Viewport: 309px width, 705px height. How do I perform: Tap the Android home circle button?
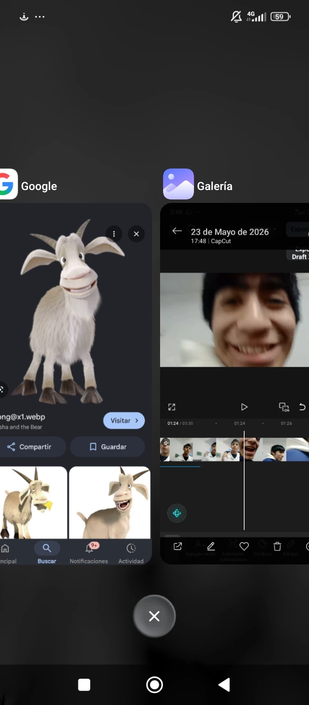point(154,685)
